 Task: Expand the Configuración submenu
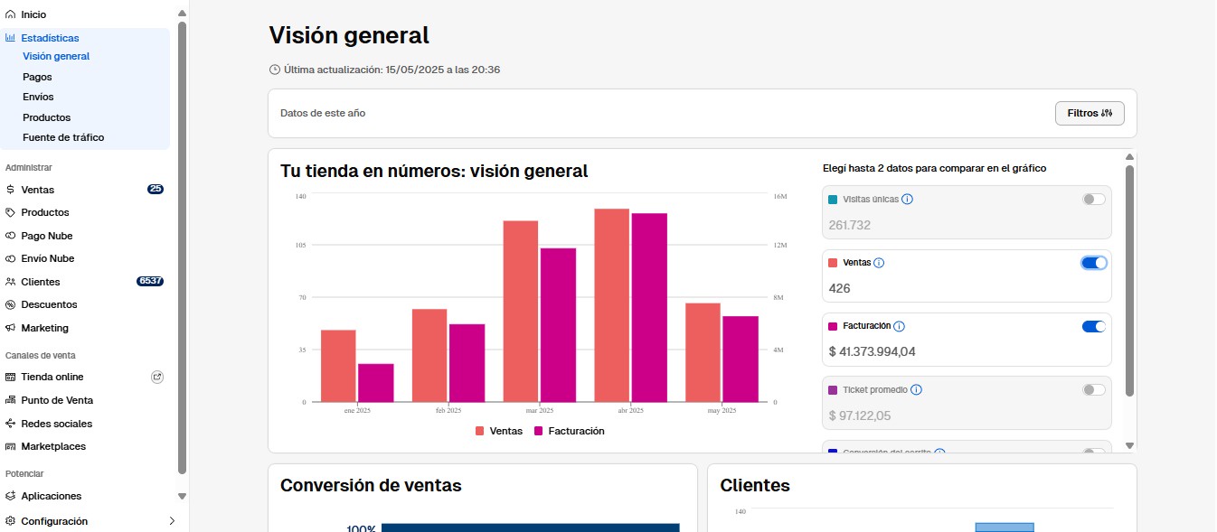(x=172, y=521)
